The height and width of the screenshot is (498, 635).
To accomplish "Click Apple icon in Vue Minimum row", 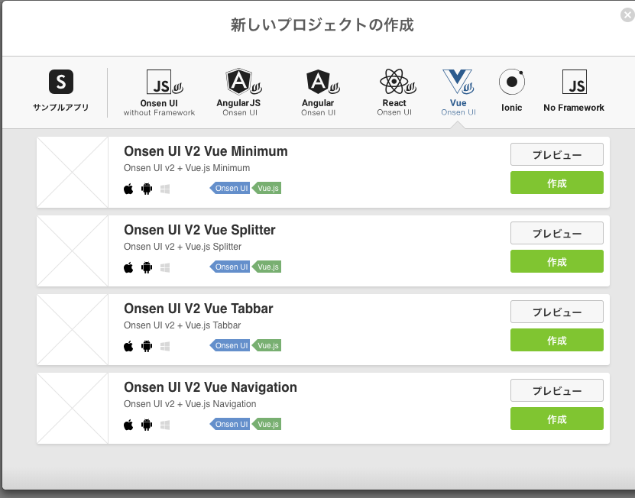I will click(128, 189).
